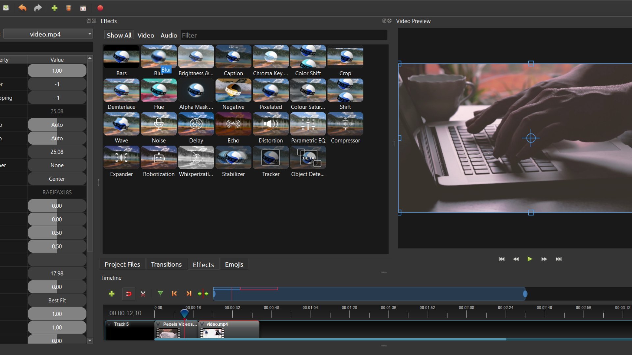The image size is (632, 355).
Task: Jump to previous marker icon
Action: (174, 294)
